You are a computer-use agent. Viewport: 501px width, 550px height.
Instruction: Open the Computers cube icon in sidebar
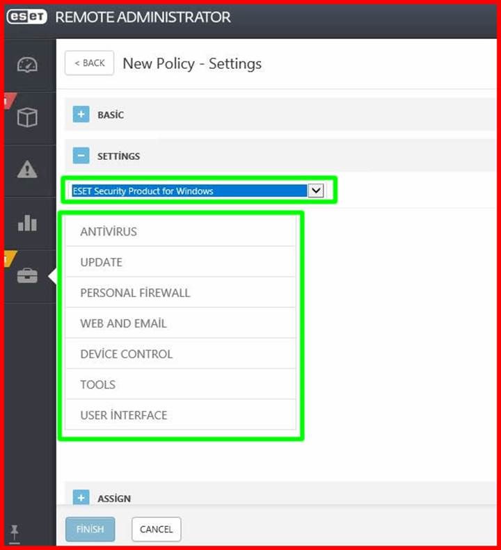(27, 118)
